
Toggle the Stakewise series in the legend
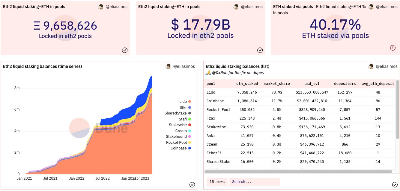[180, 125]
